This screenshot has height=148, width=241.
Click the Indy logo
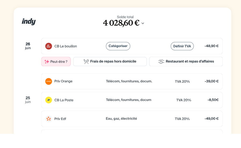click(29, 22)
